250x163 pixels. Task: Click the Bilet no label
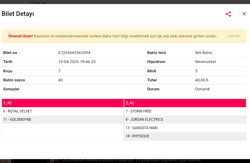10,53
